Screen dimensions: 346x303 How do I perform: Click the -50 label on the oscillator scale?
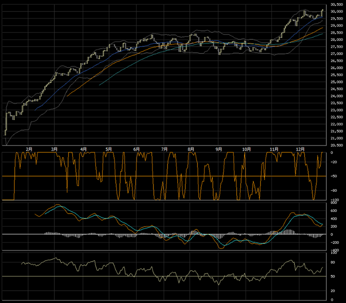click(x=334, y=176)
